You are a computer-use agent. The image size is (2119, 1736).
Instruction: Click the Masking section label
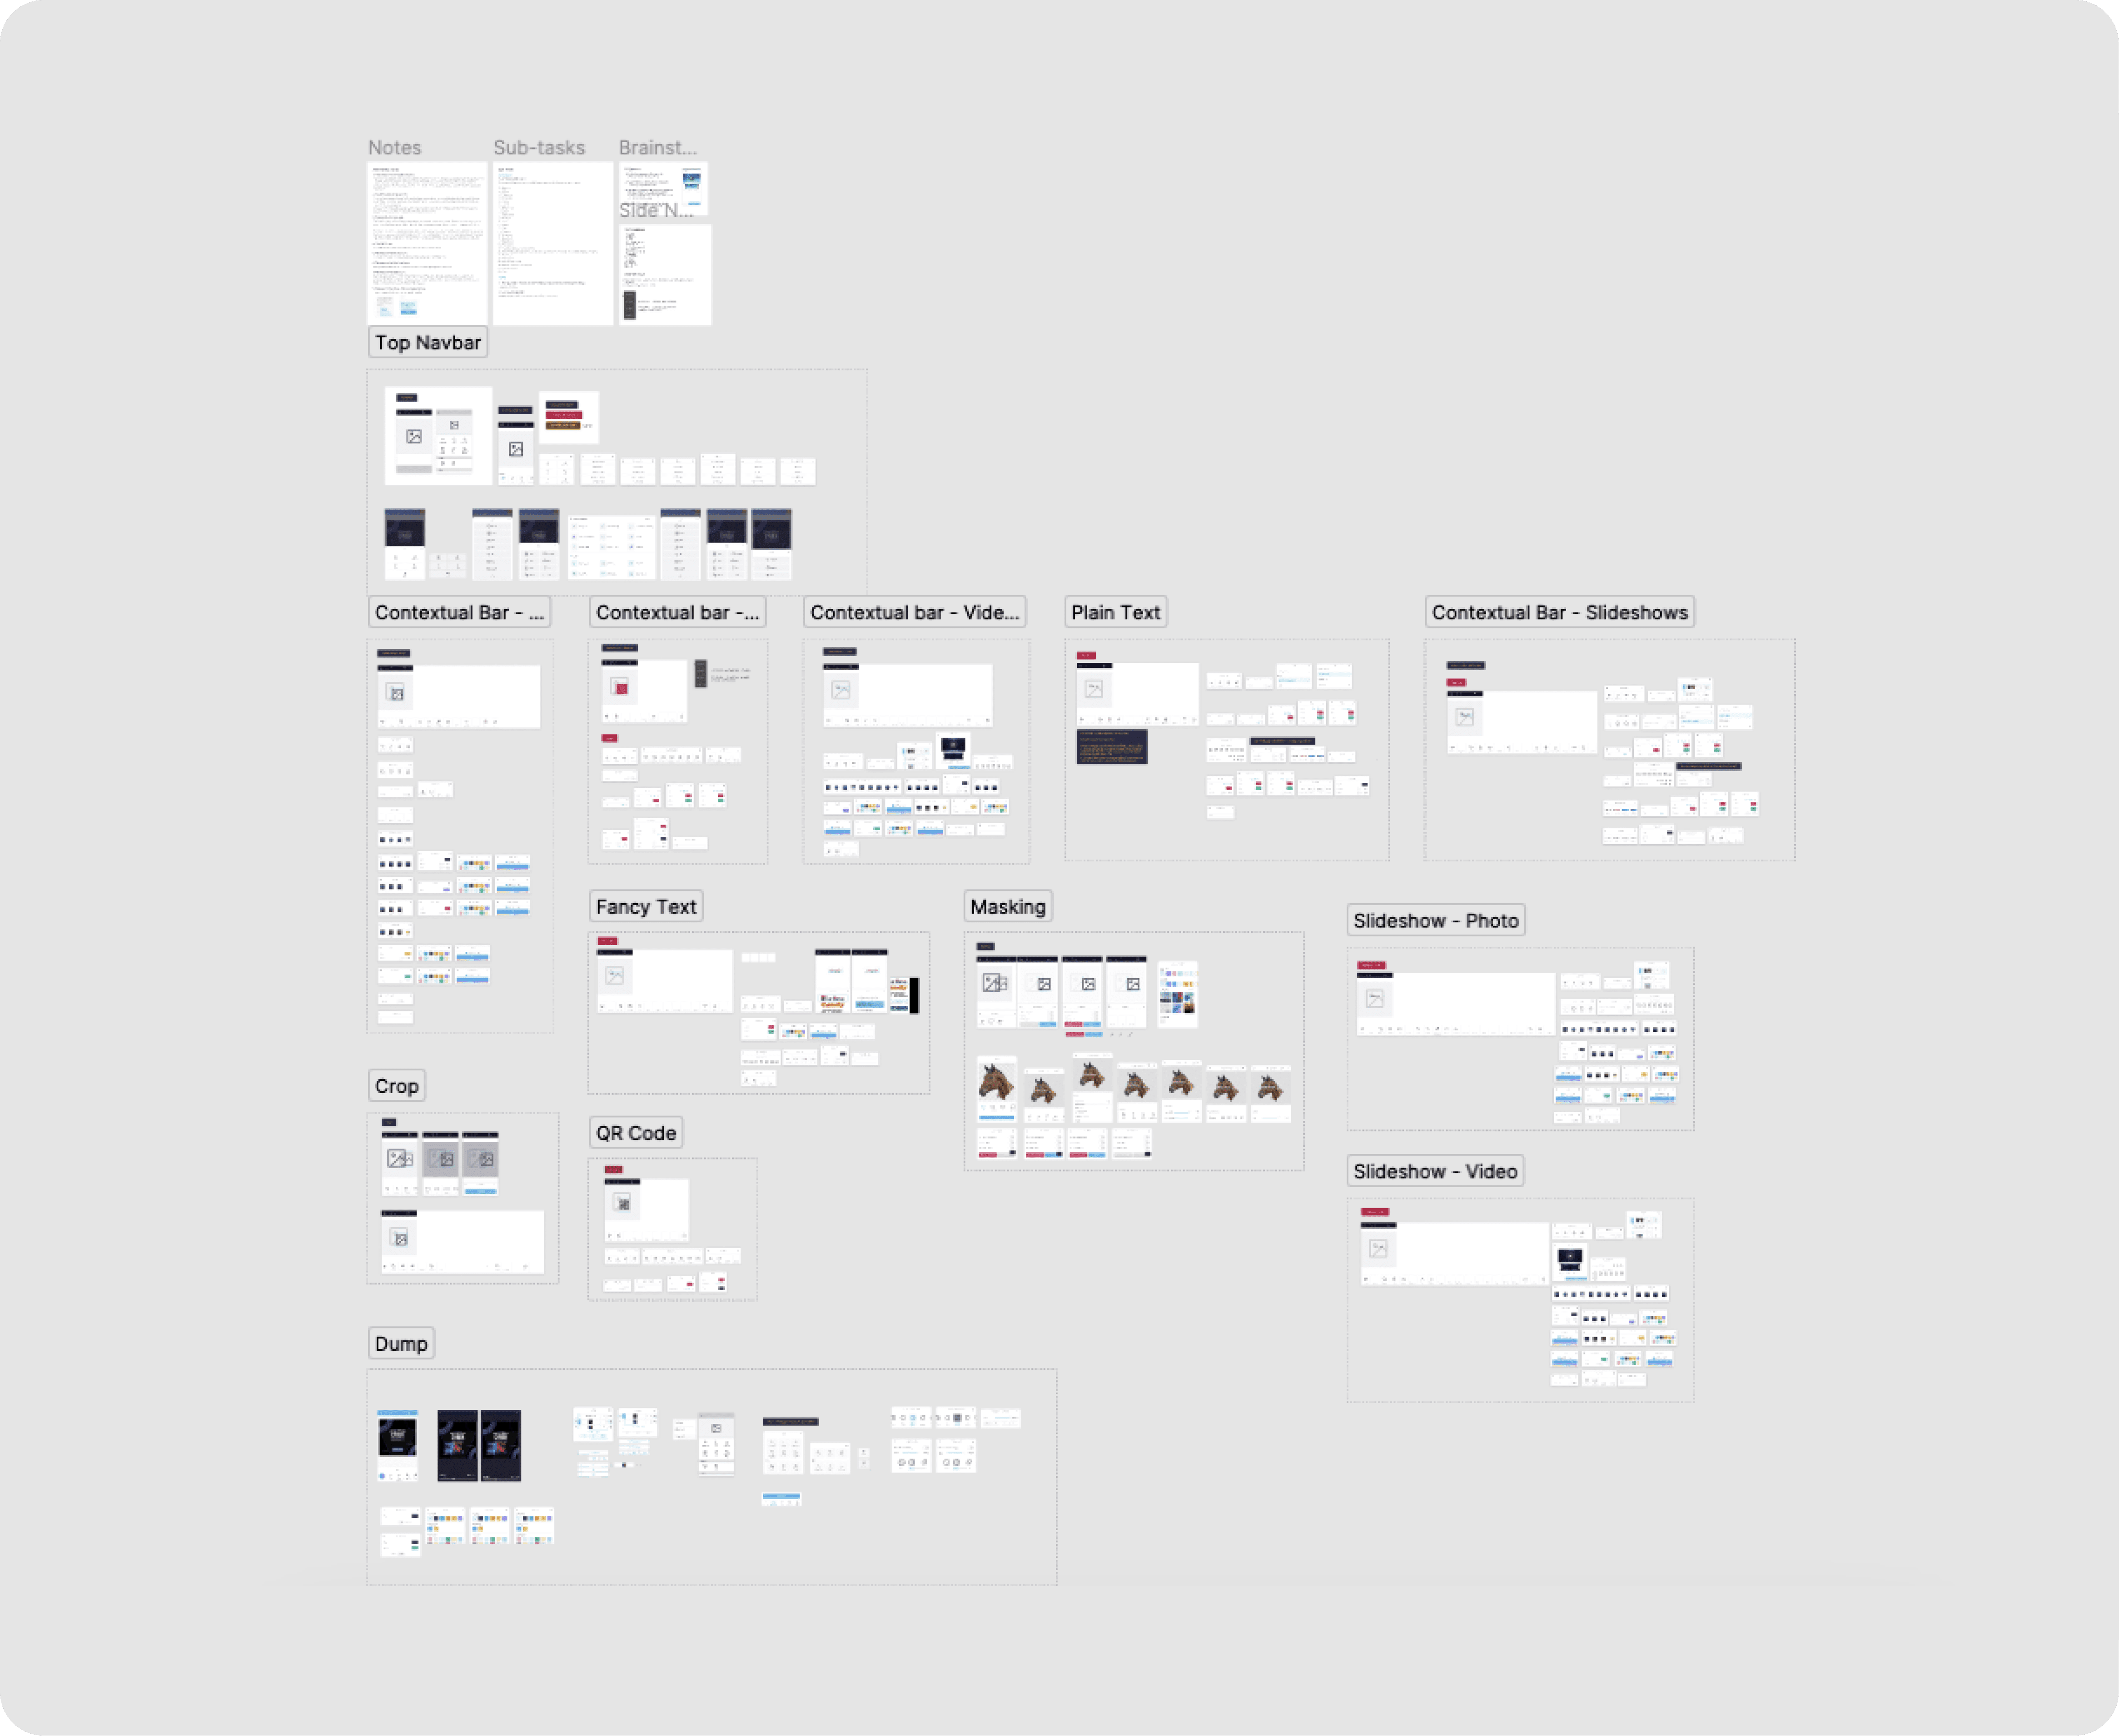pyautogui.click(x=1008, y=906)
